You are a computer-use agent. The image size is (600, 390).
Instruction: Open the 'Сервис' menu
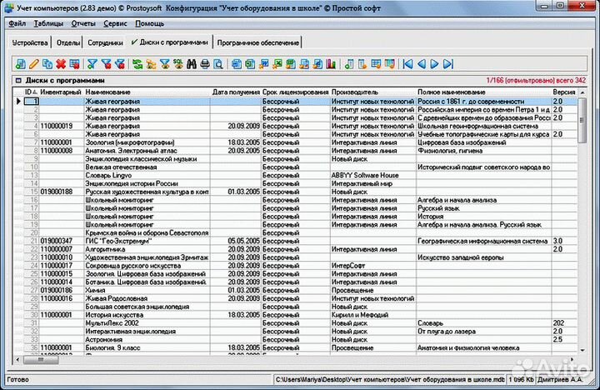tap(116, 25)
